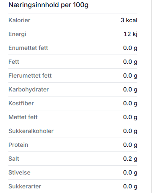The height and width of the screenshot is (193, 152).
Task: Click the 0.2 g salt value
Action: click(x=130, y=159)
